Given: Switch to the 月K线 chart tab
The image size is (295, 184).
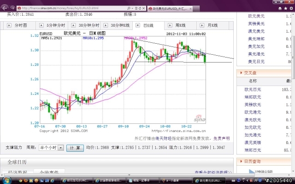Looking at the screenshot, I should tap(213, 25).
